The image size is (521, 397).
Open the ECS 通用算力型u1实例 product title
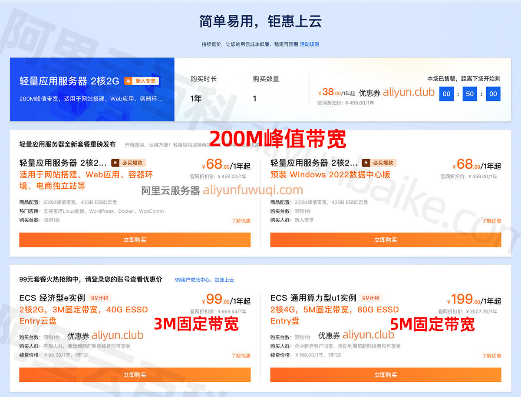tap(313, 298)
